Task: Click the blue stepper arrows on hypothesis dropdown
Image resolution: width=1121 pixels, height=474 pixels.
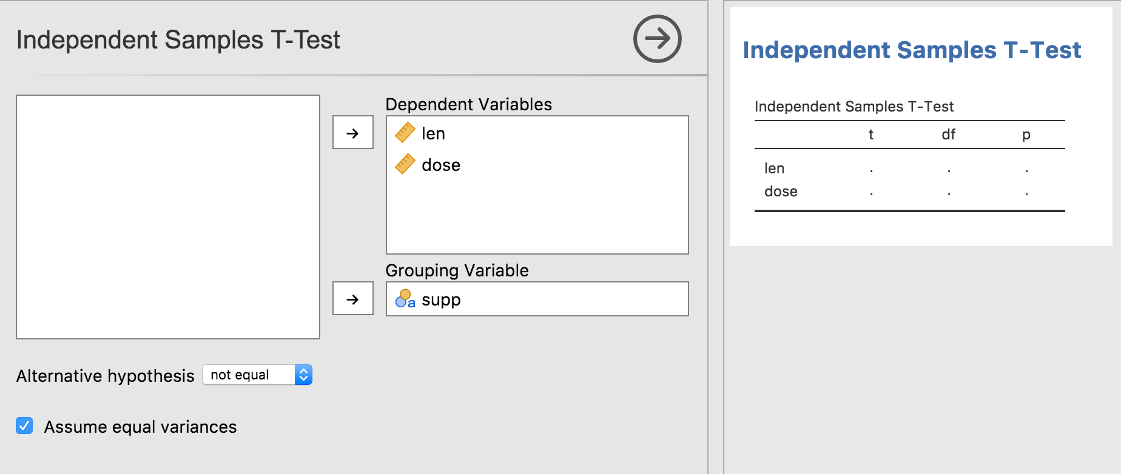Action: coord(303,375)
